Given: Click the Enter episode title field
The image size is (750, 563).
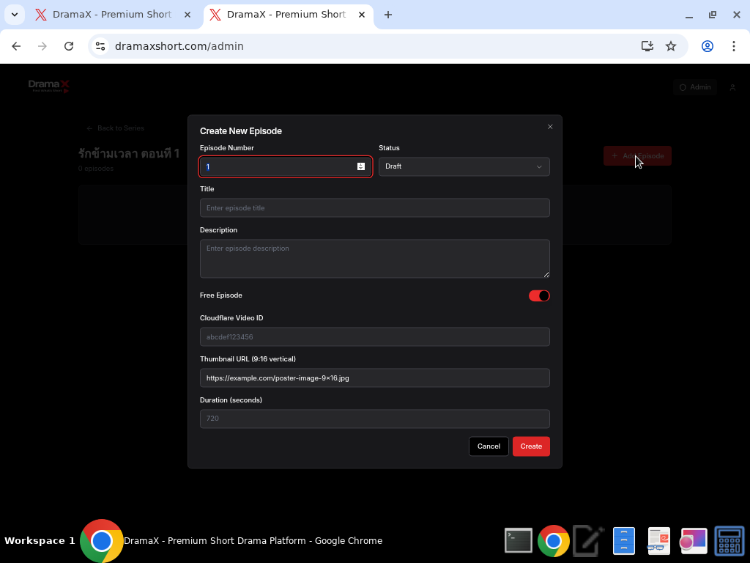Looking at the screenshot, I should pyautogui.click(x=374, y=207).
